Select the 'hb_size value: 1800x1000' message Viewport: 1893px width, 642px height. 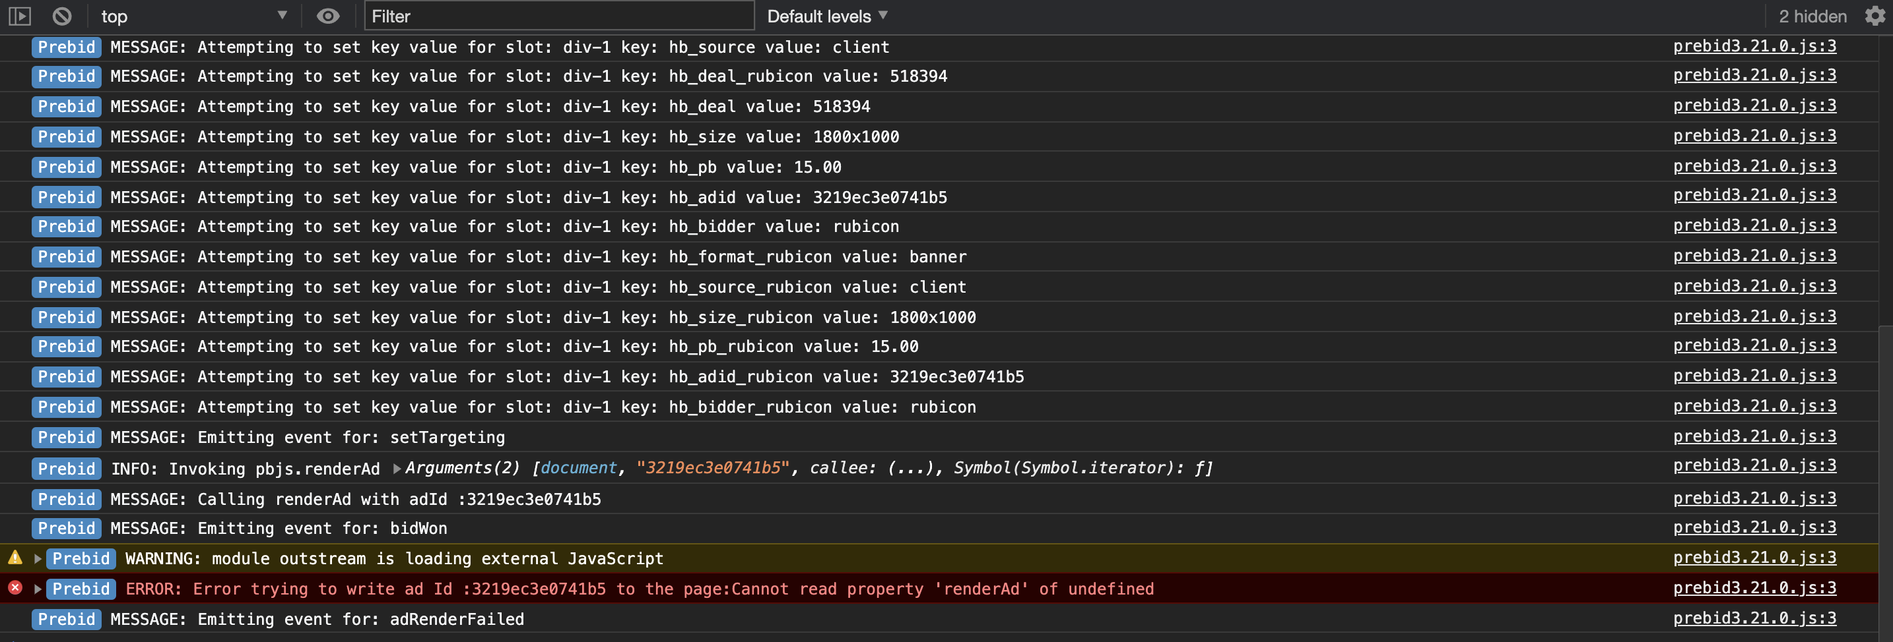coord(505,137)
